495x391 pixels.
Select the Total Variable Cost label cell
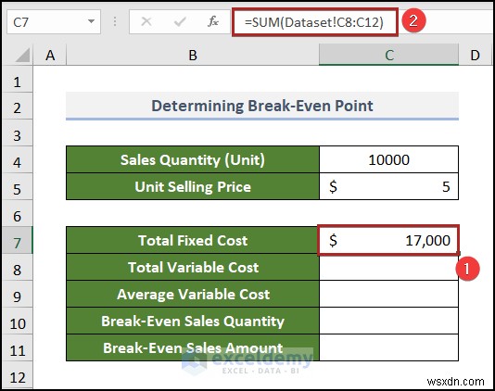pyautogui.click(x=193, y=267)
